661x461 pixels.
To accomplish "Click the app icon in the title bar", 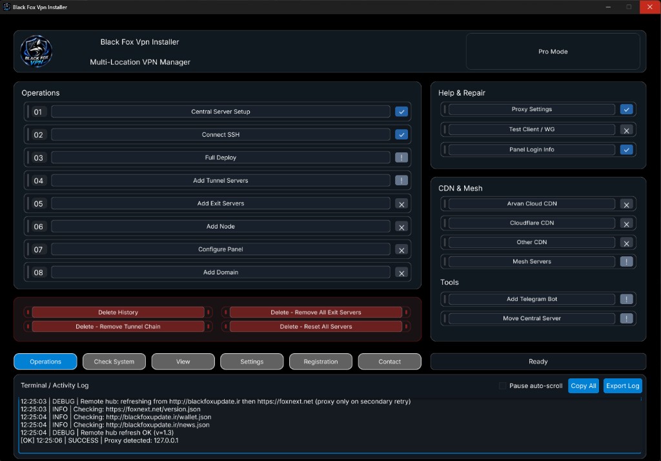I will (x=6, y=6).
